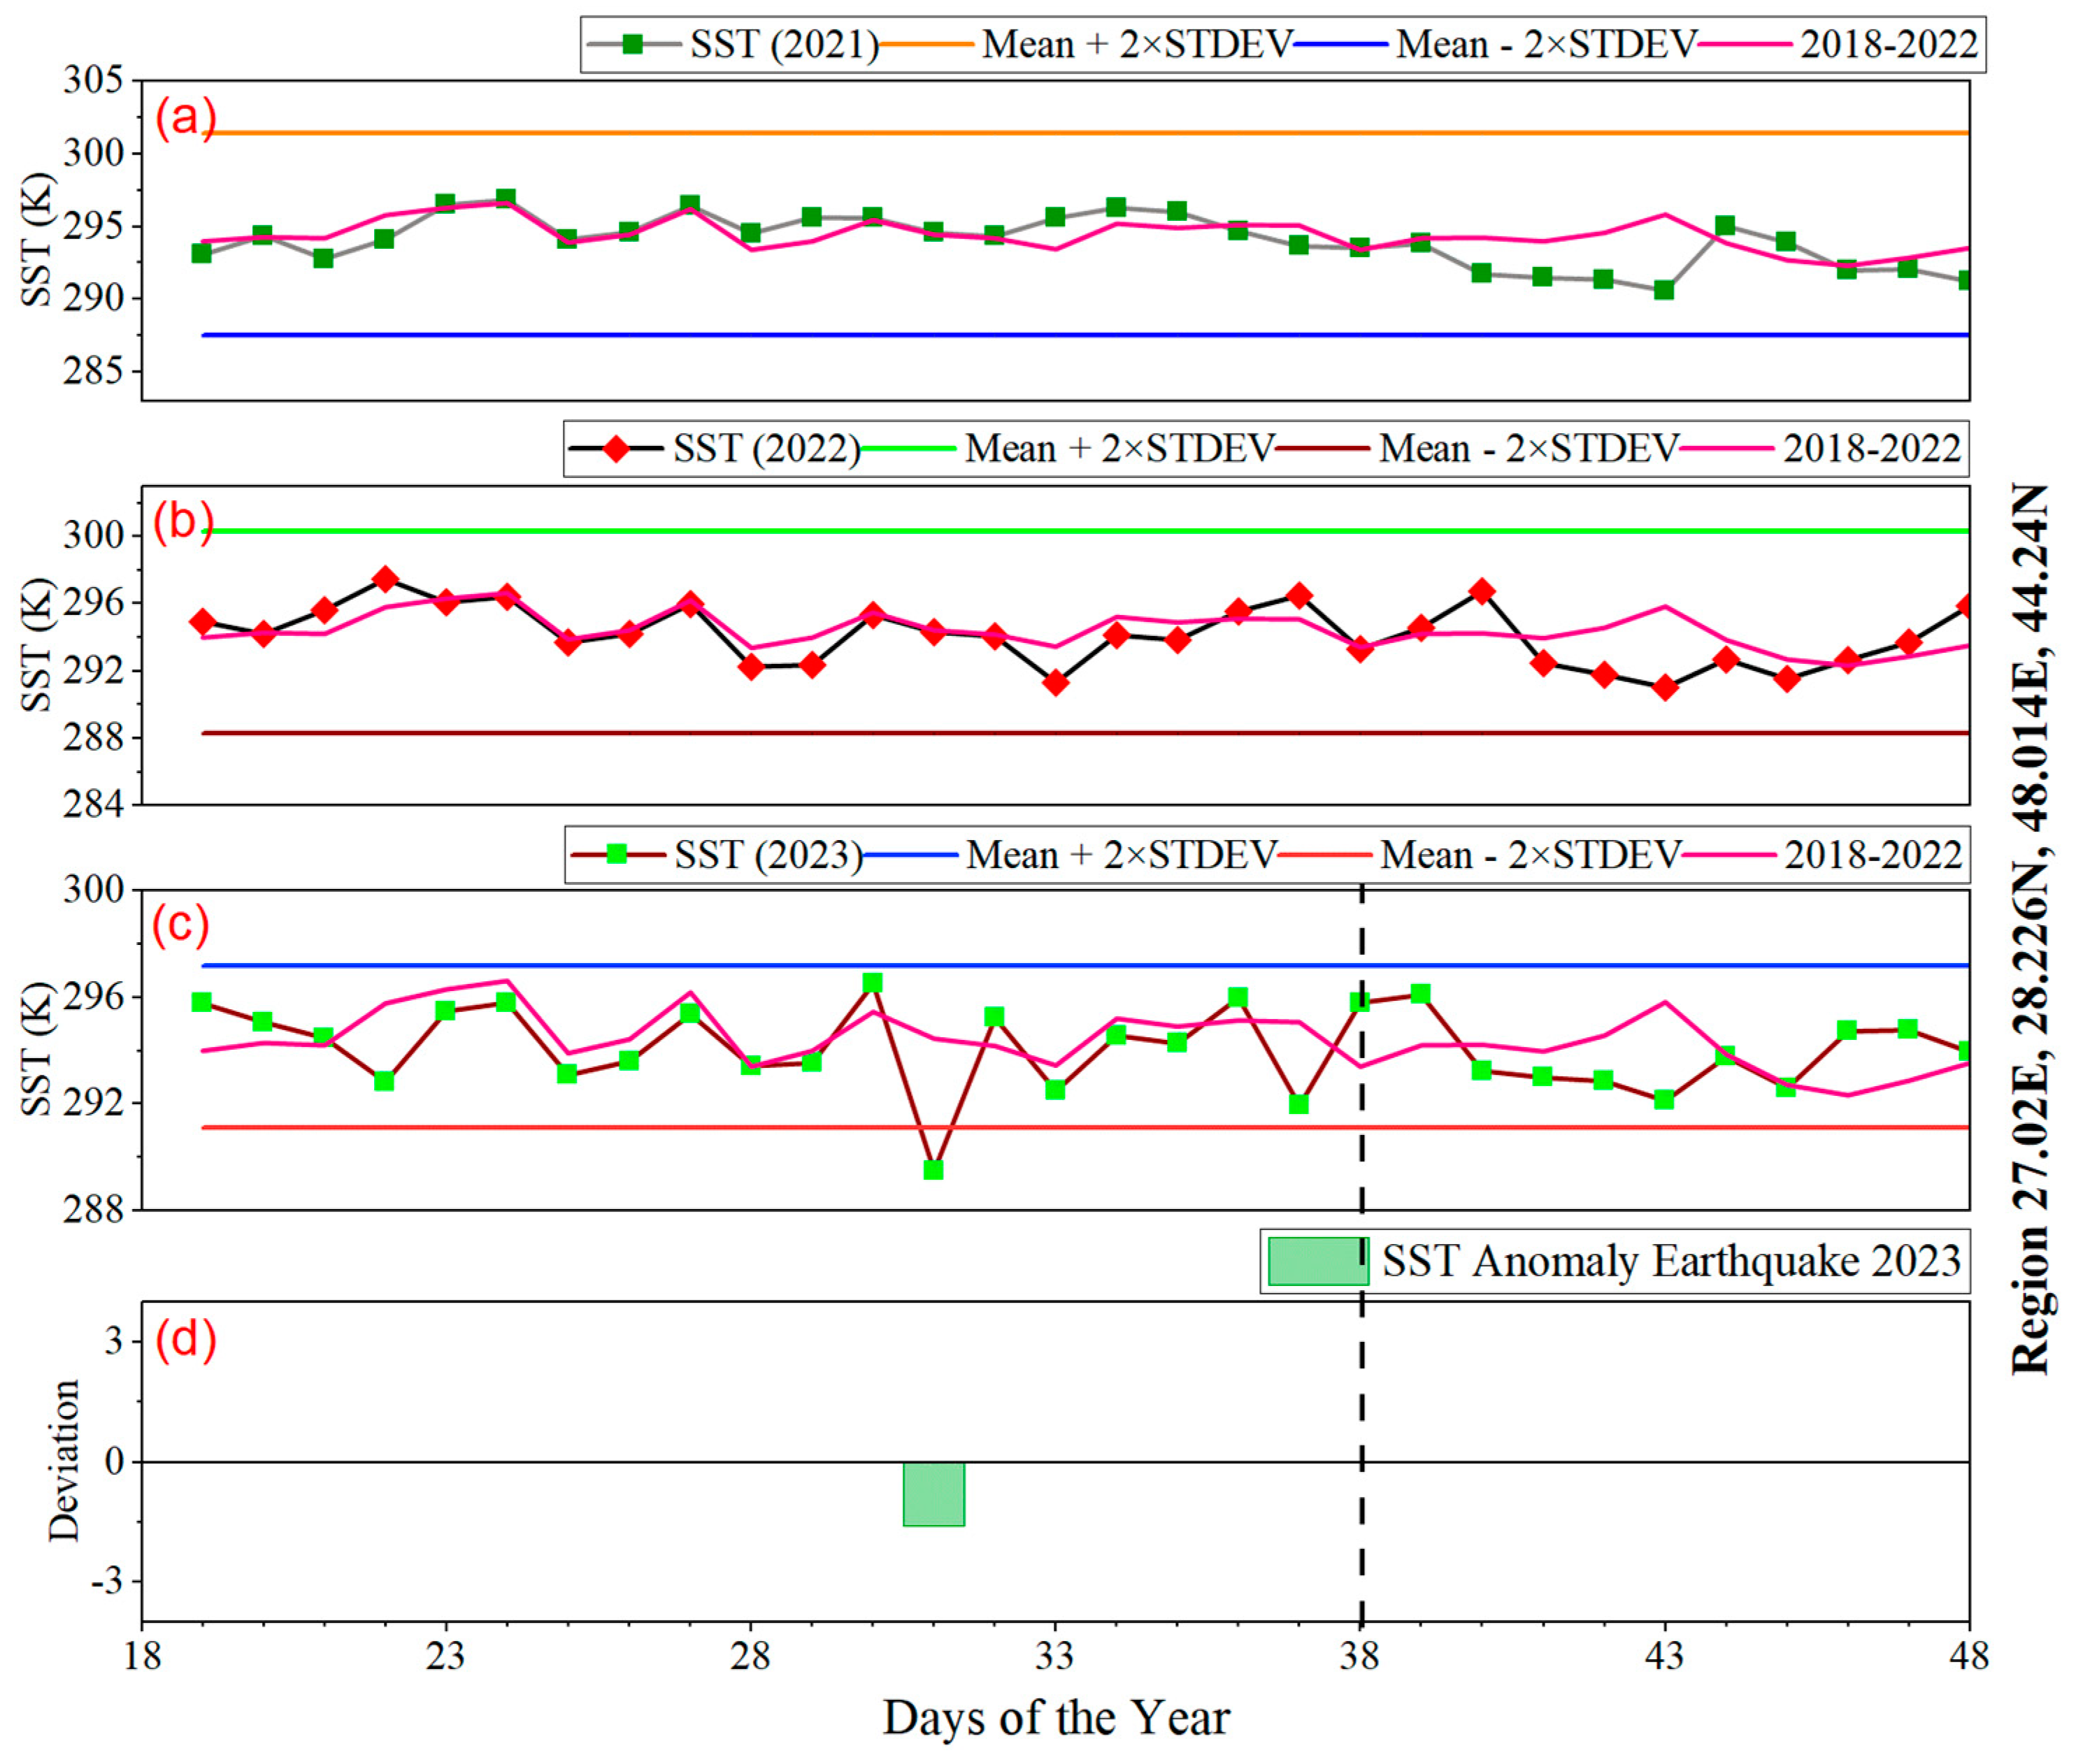Click the orange Mean + 2×STDEV legend line in panel (a)
This screenshot has height=1764, width=2076.
click(x=926, y=44)
